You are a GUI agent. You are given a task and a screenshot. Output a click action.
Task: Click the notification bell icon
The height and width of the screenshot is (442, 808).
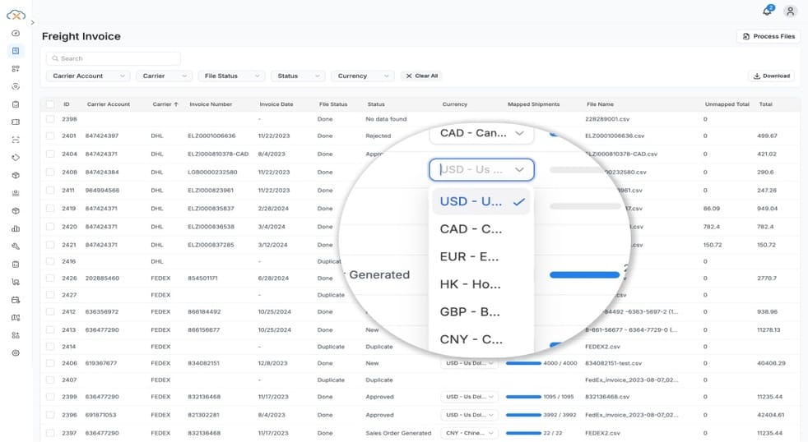coord(767,12)
